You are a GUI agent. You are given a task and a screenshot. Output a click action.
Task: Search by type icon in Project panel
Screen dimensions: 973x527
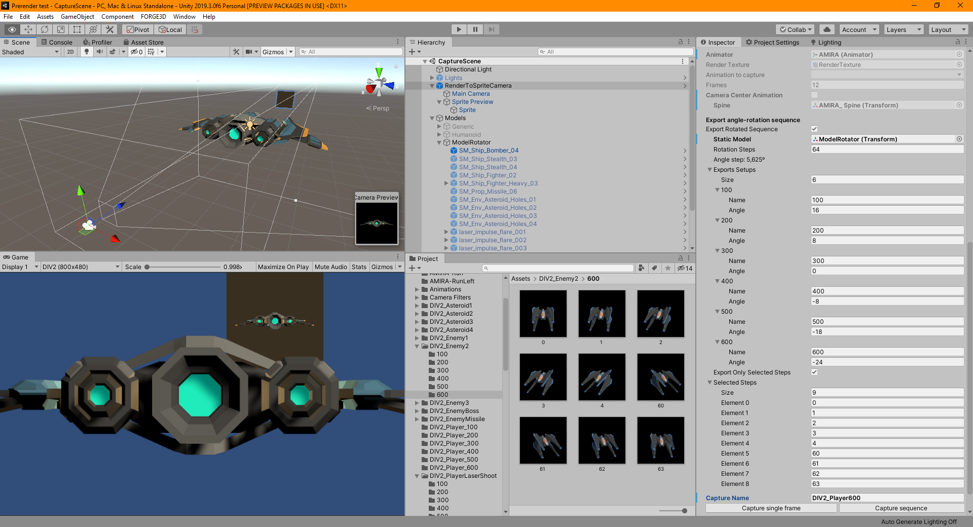pos(642,268)
